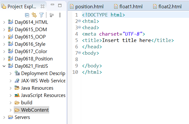Maximize the Project Explorer panel
The width and height of the screenshot is (189, 124).
(x=60, y=5)
